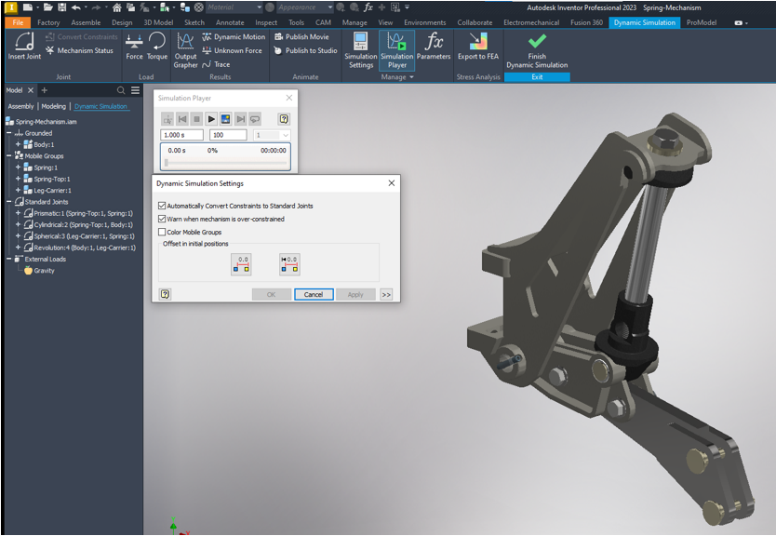Screen dimensions: 776x536
Task: Toggle continuous loop playback icon
Action: click(255, 119)
